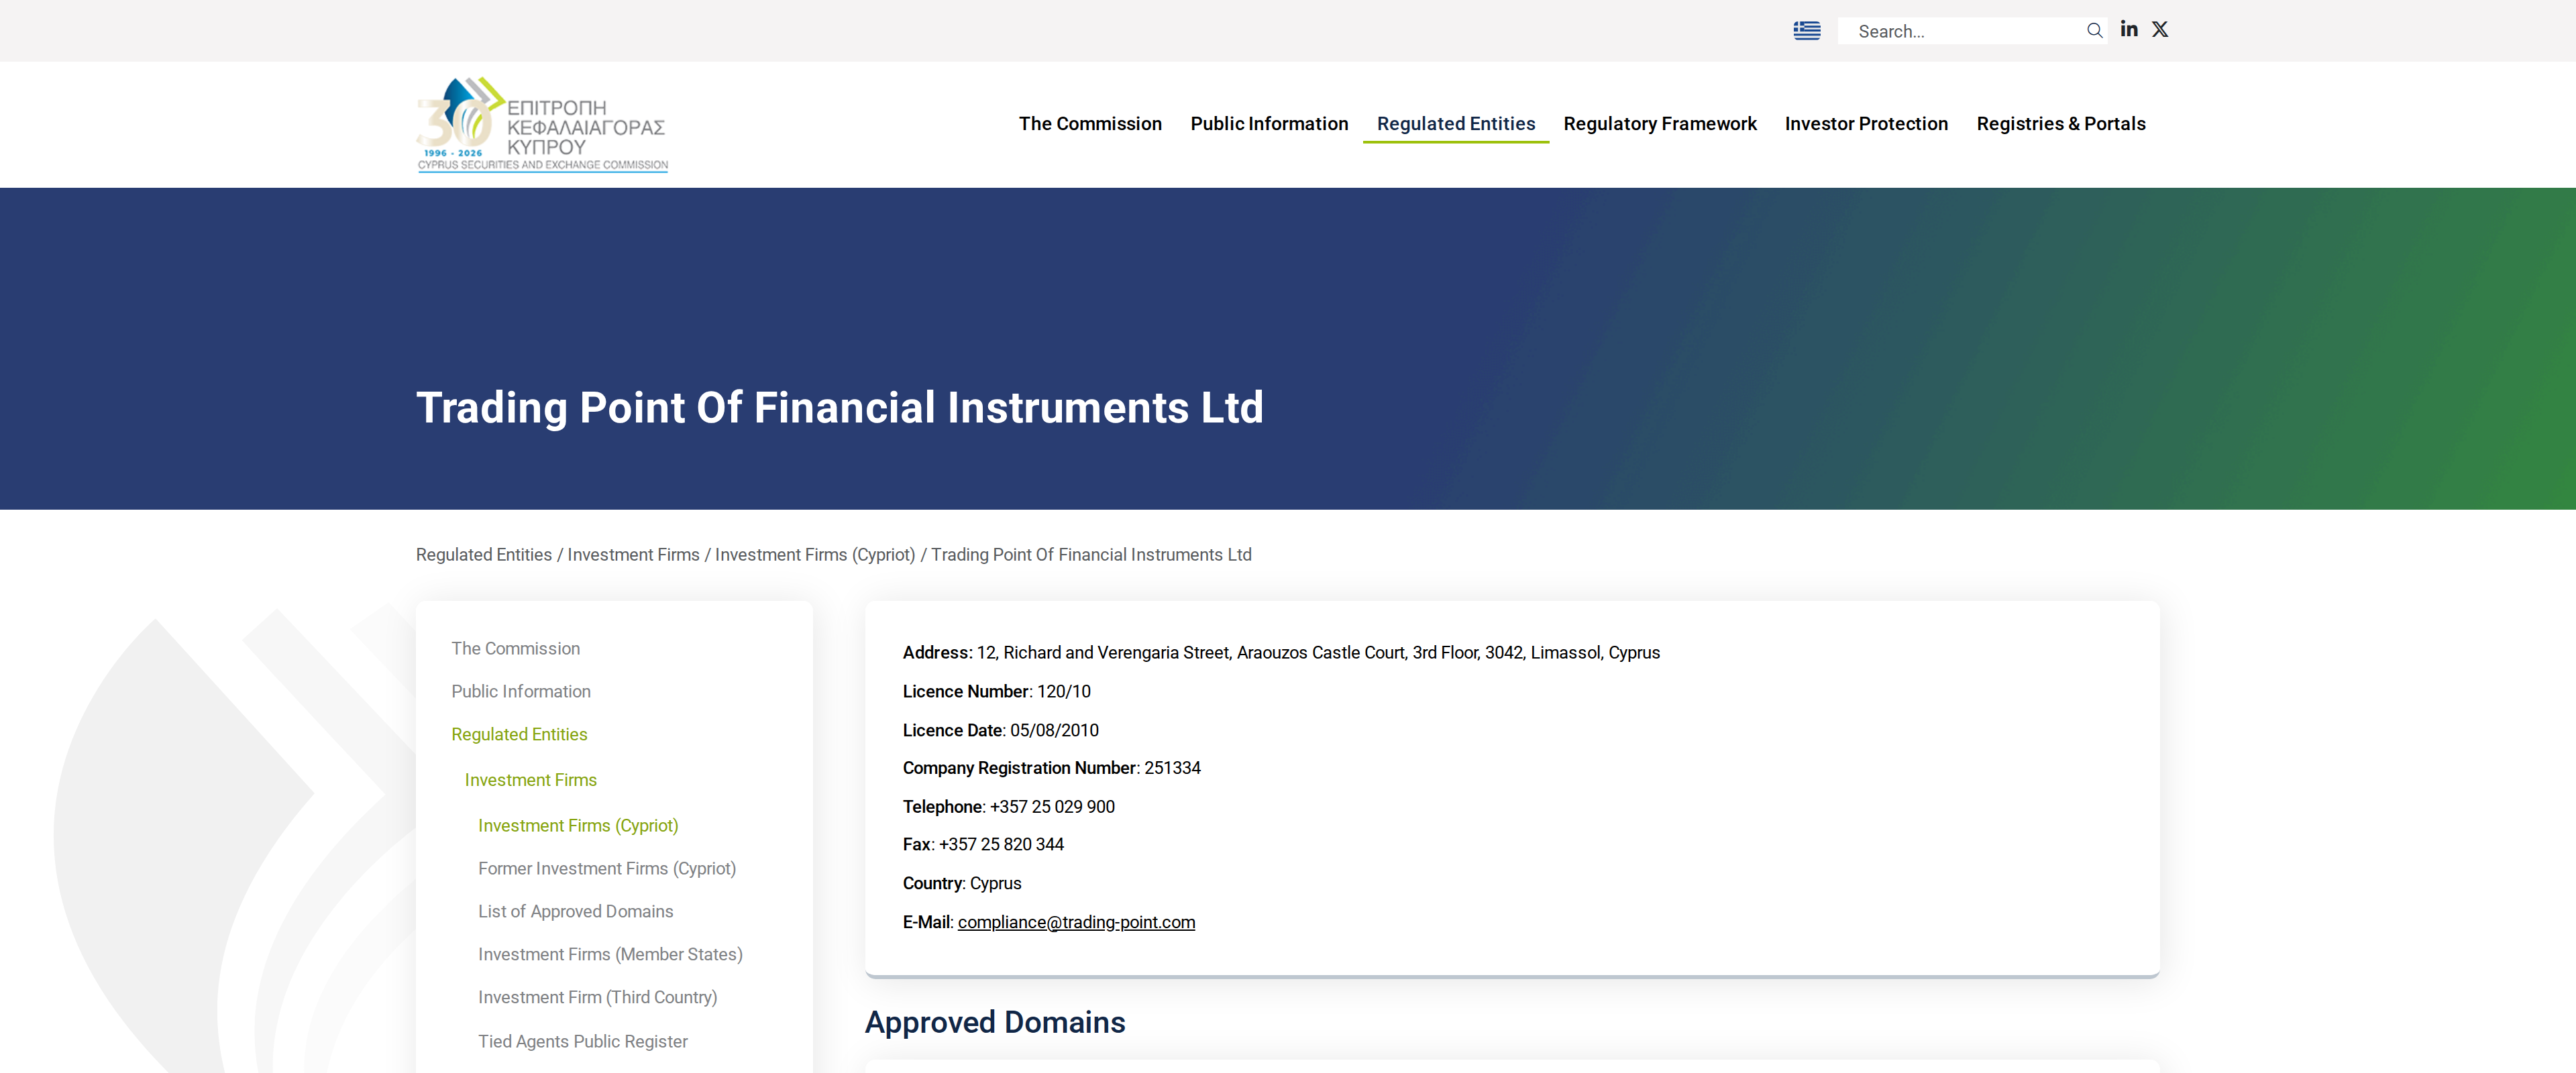Select The Commission in sidebar
The height and width of the screenshot is (1073, 2576).
pyautogui.click(x=515, y=649)
